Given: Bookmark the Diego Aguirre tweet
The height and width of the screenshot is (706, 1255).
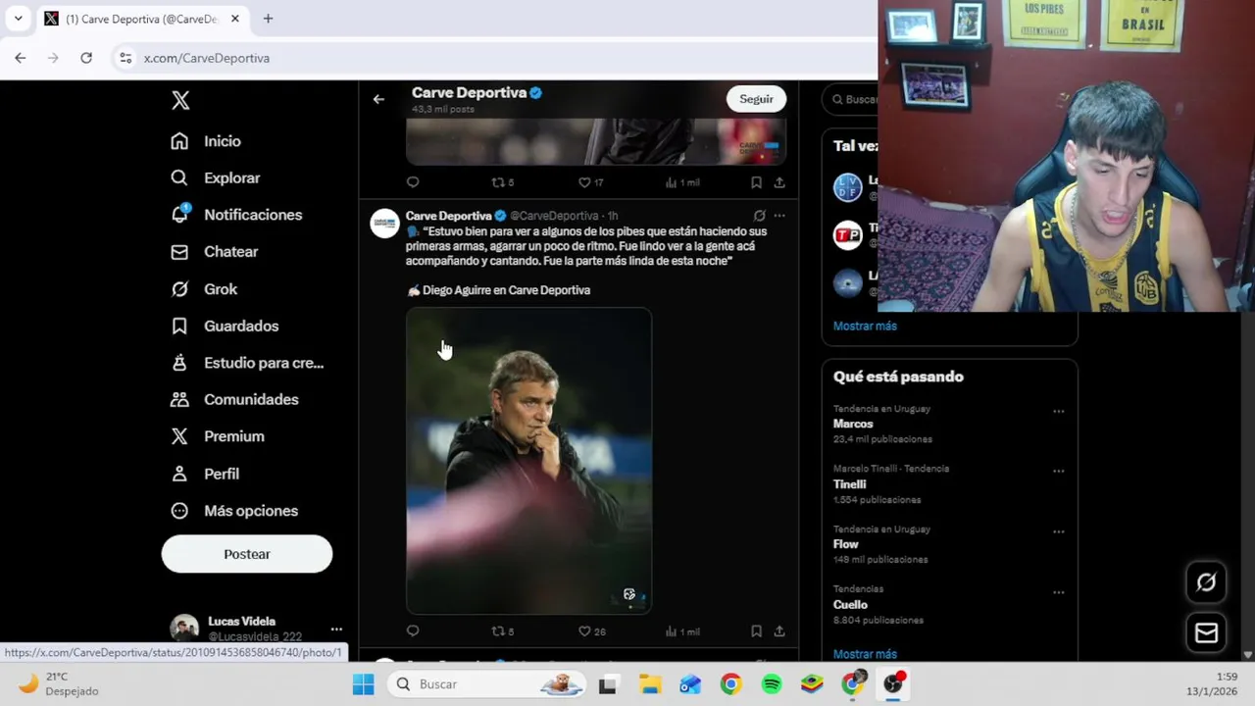Looking at the screenshot, I should coord(756,631).
